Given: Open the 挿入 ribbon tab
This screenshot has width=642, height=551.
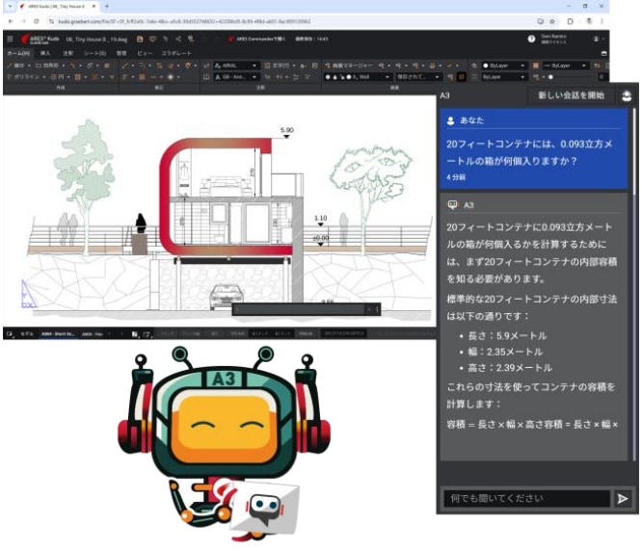Looking at the screenshot, I should pyautogui.click(x=45, y=53).
